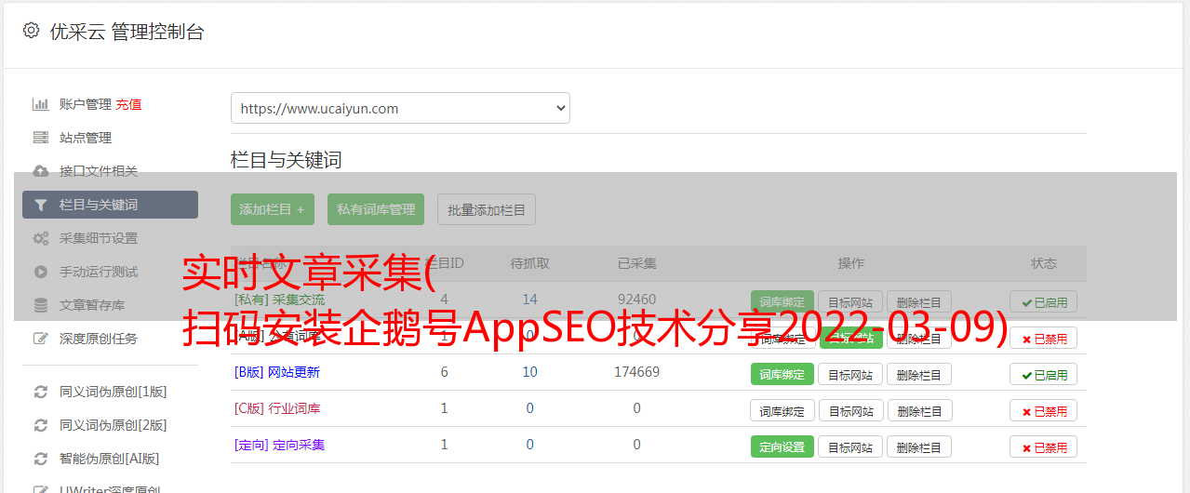Click the red 充值 recharge link
This screenshot has height=493, width=1190.
click(128, 104)
